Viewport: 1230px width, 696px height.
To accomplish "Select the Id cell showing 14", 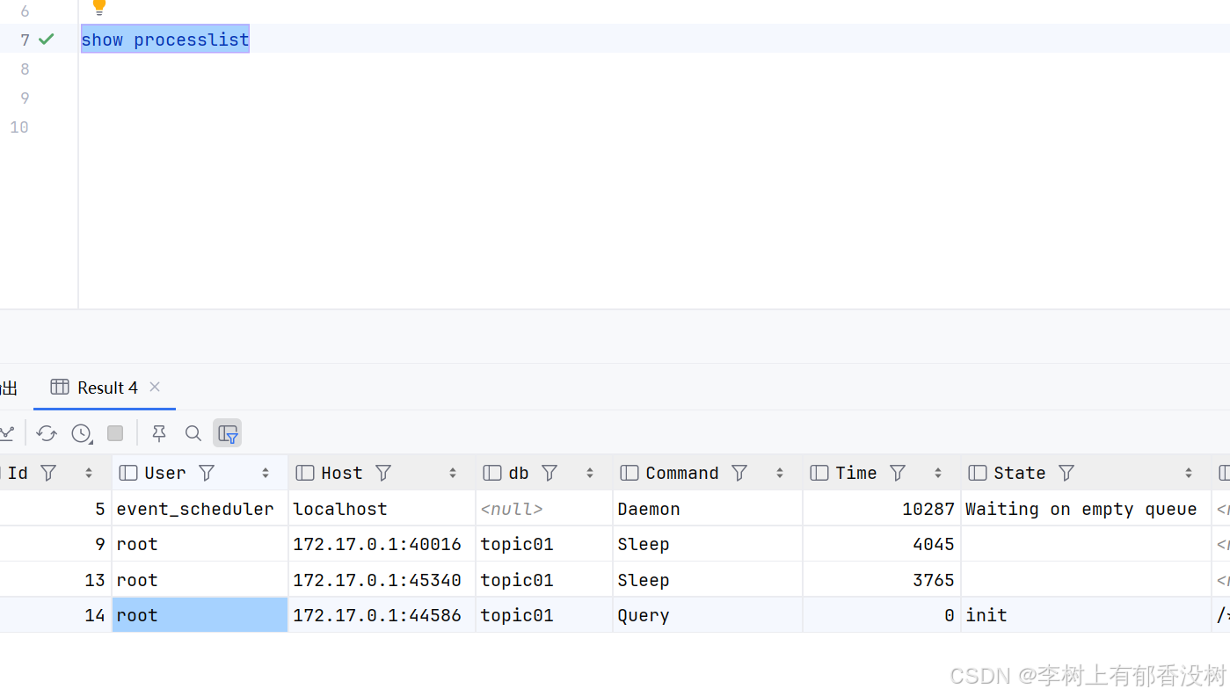I will click(x=55, y=615).
